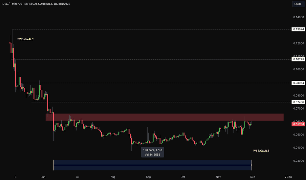The image size is (306, 180).
Task: Click the Jun date axis label
Action: (43, 177)
